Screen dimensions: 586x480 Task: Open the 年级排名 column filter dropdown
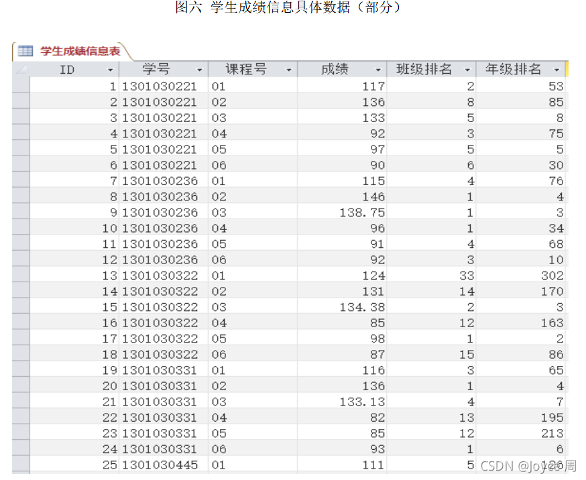point(556,70)
